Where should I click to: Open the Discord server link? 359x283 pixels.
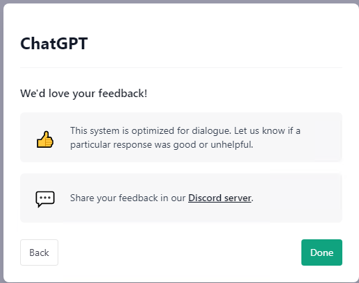click(219, 198)
